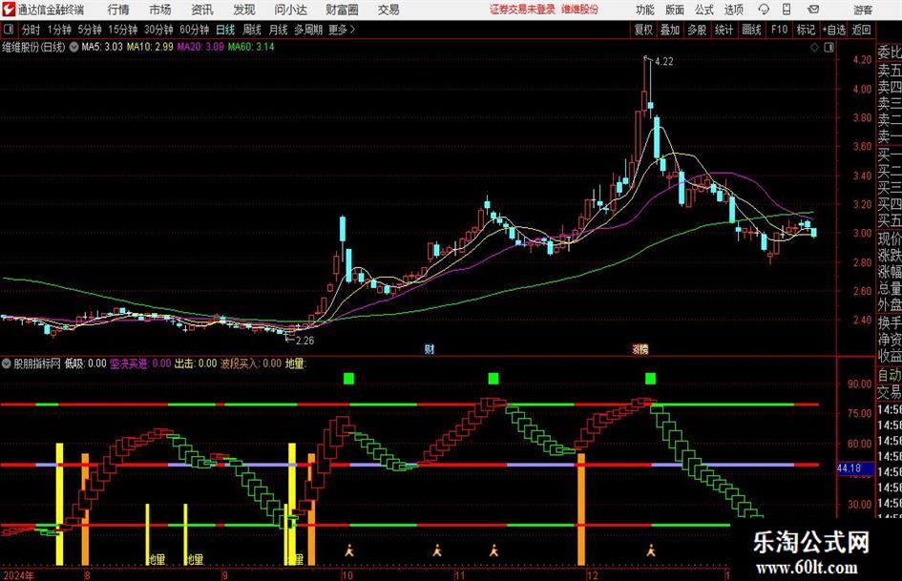Switch to the 分时 period tab
This screenshot has width=902, height=581.
[31, 30]
